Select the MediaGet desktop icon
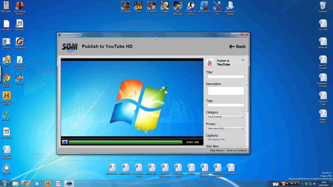 (x=7, y=115)
